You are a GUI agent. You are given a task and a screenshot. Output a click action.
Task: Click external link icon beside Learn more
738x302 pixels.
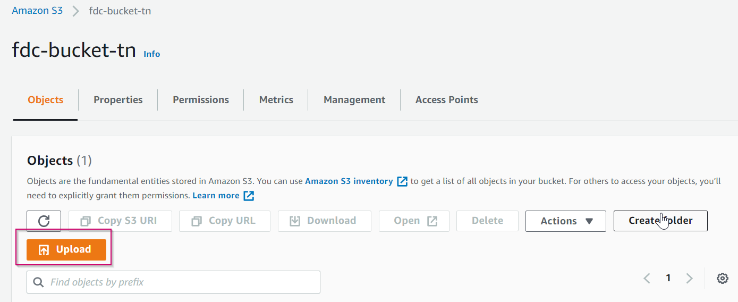[249, 196]
